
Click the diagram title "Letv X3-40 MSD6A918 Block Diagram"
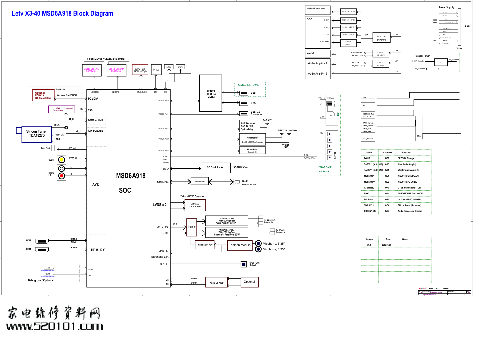(63, 14)
